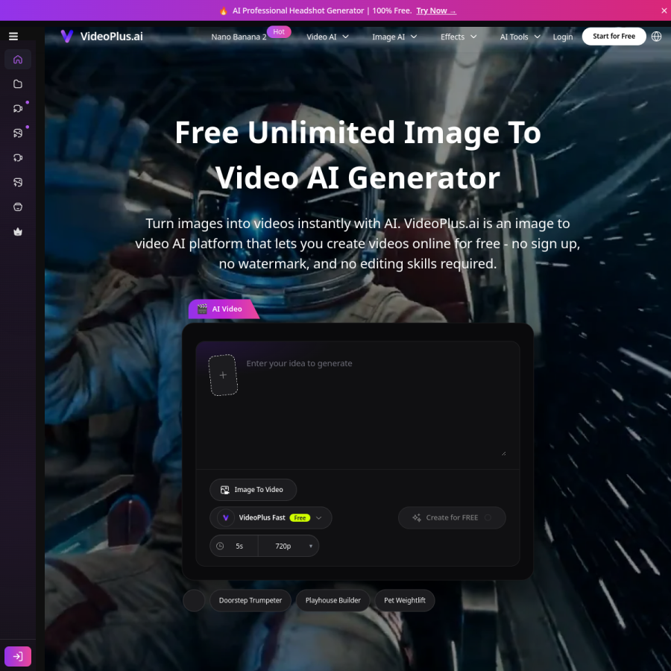671x671 pixels.
Task: Open the folder icon in the sidebar
Action: [x=18, y=84]
